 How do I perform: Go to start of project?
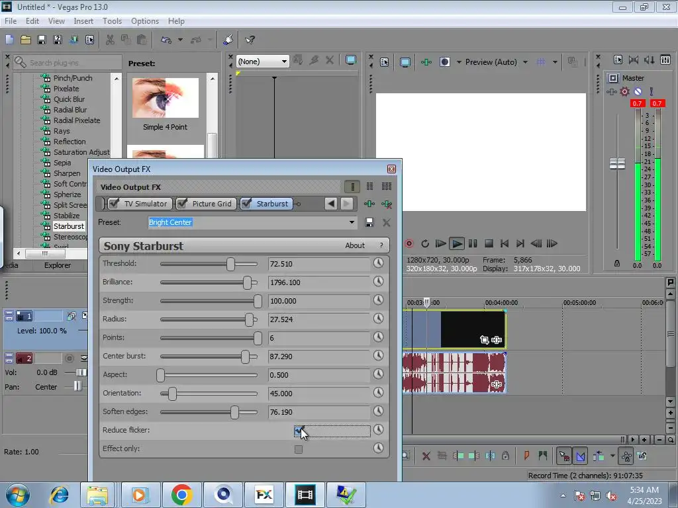[x=505, y=243]
